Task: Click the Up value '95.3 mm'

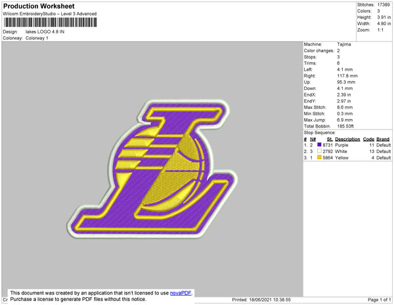Action: pyautogui.click(x=346, y=82)
